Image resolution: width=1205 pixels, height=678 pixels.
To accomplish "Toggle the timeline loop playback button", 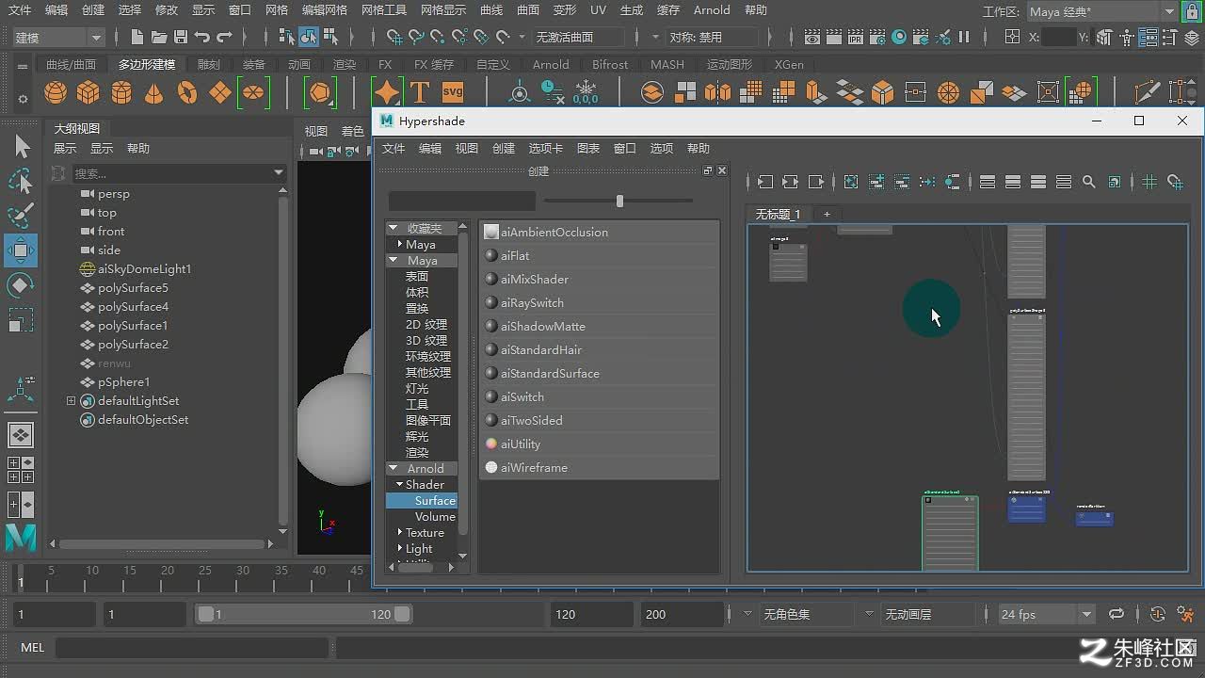I will 1116,614.
